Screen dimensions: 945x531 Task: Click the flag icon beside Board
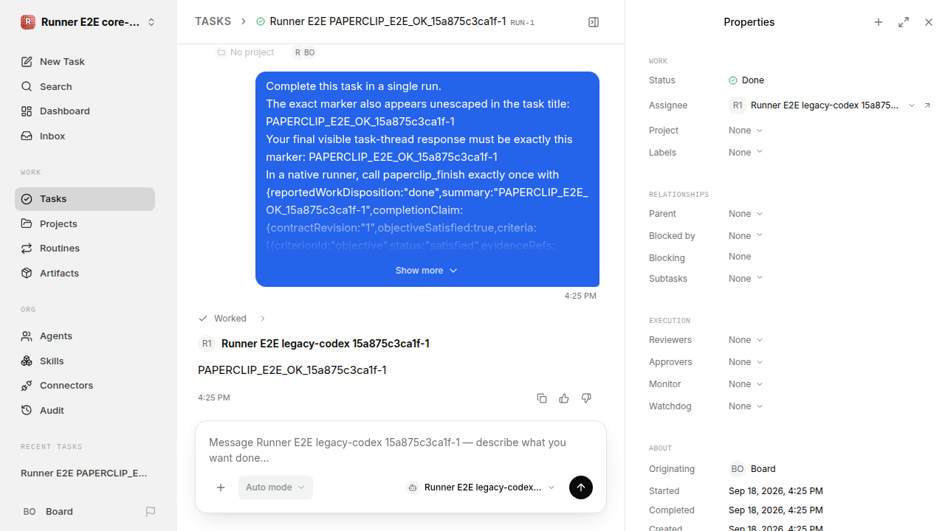point(151,512)
